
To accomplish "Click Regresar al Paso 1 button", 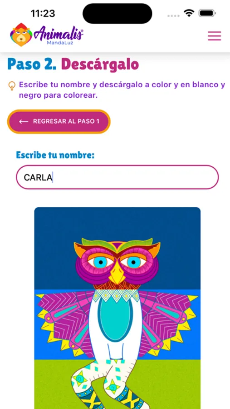I will tap(59, 121).
